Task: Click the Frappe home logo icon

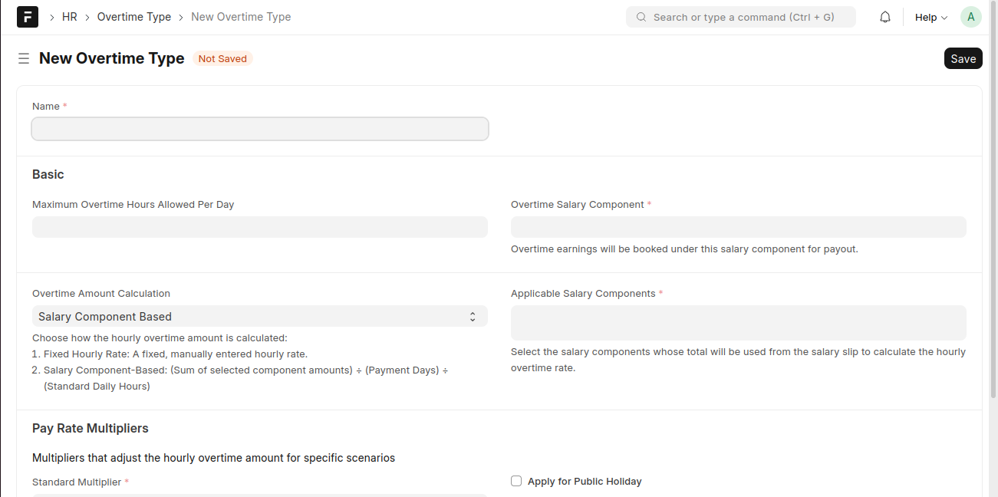Action: (x=28, y=17)
